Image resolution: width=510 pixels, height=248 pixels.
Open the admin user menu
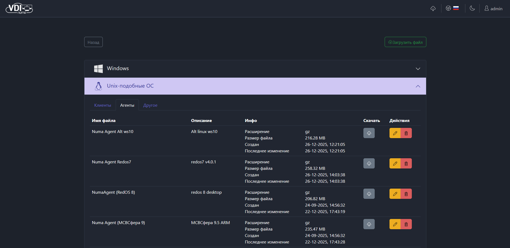[x=493, y=9]
